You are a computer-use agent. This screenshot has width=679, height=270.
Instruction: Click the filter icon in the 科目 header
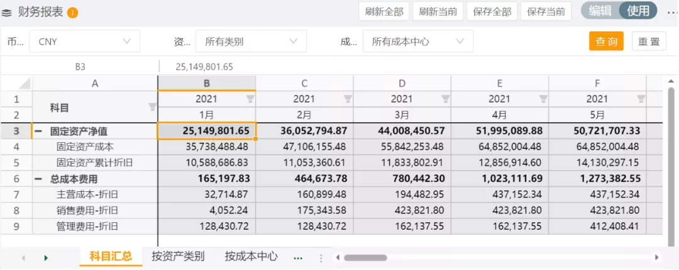coord(152,107)
